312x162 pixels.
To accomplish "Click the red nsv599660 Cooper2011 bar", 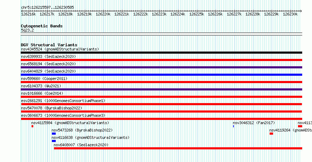I will (161, 82).
